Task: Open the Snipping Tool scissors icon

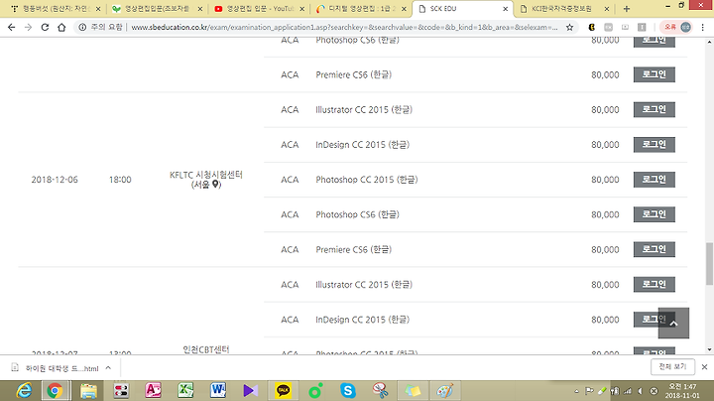Action: click(380, 390)
